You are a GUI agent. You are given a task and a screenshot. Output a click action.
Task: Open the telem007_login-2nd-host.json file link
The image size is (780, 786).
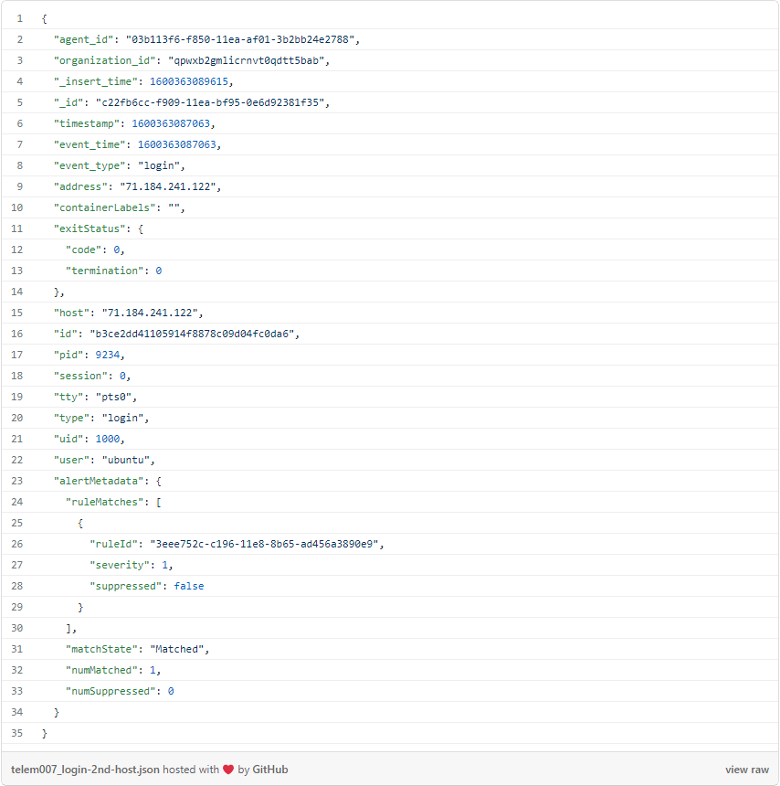coord(85,770)
